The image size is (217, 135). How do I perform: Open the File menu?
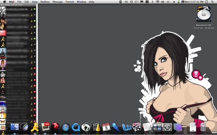click(x=19, y=2)
